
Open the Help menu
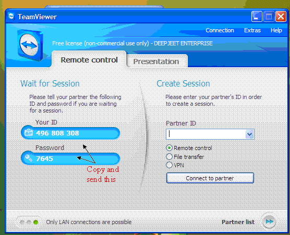[276, 30]
